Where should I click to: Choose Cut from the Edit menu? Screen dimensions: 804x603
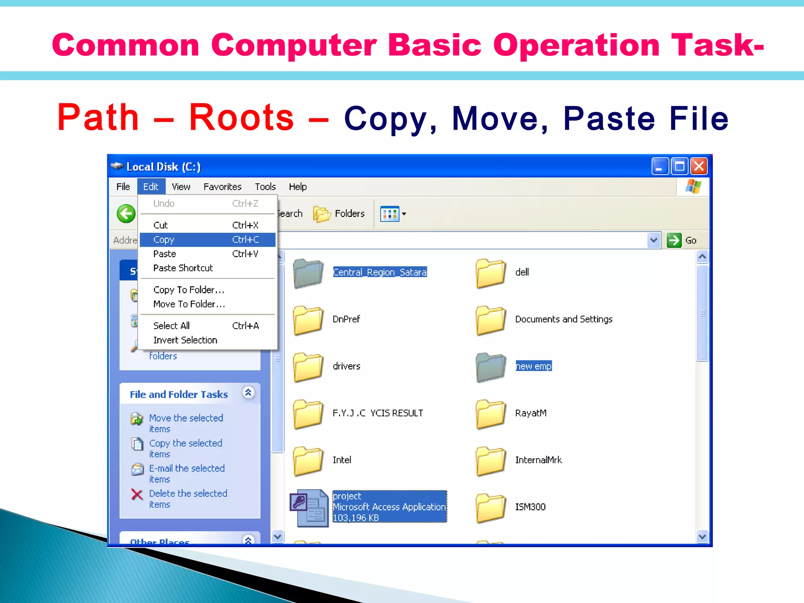(208, 225)
